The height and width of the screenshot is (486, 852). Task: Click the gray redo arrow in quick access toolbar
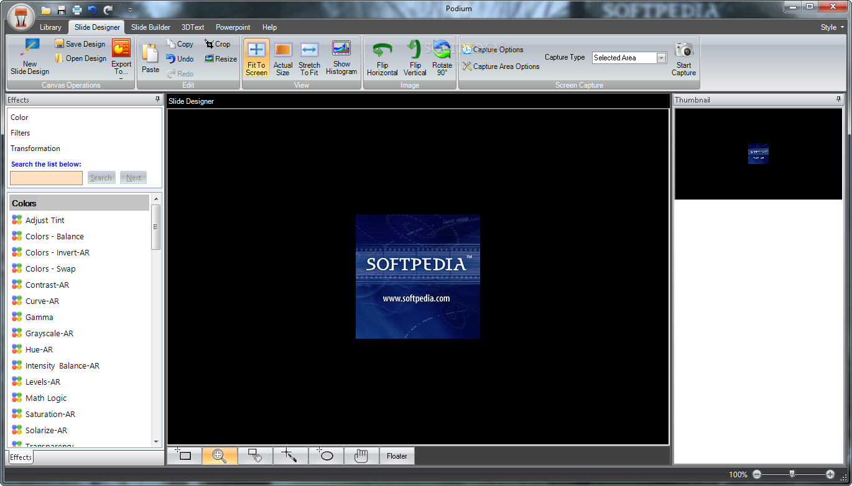pyautogui.click(x=108, y=10)
